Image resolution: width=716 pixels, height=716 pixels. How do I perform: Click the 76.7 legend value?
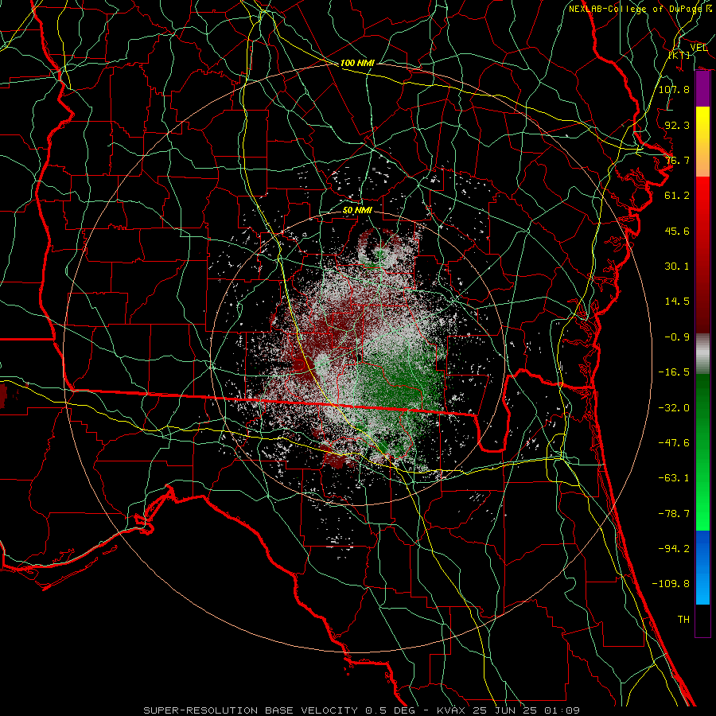pyautogui.click(x=677, y=160)
